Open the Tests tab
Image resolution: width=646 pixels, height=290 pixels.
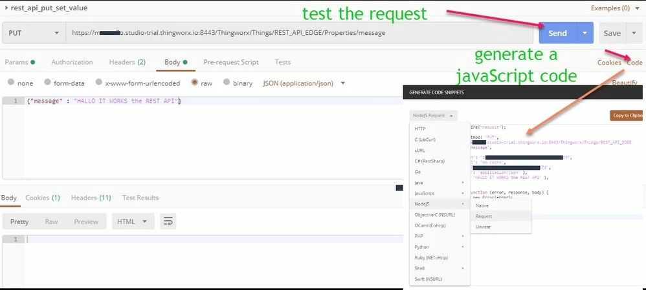click(x=283, y=62)
